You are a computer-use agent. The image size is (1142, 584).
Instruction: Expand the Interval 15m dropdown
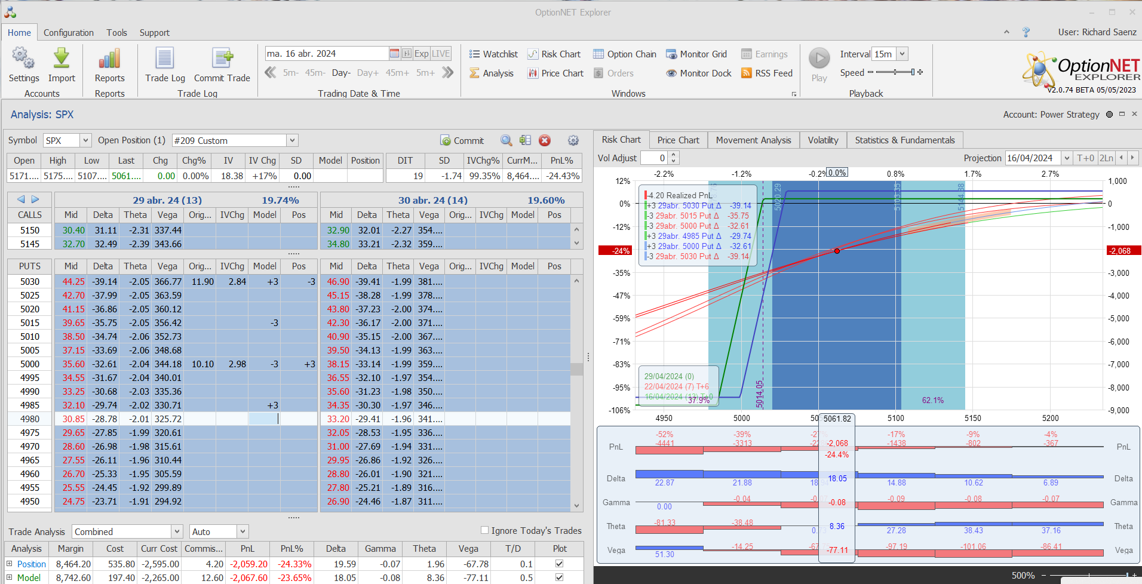coord(902,54)
